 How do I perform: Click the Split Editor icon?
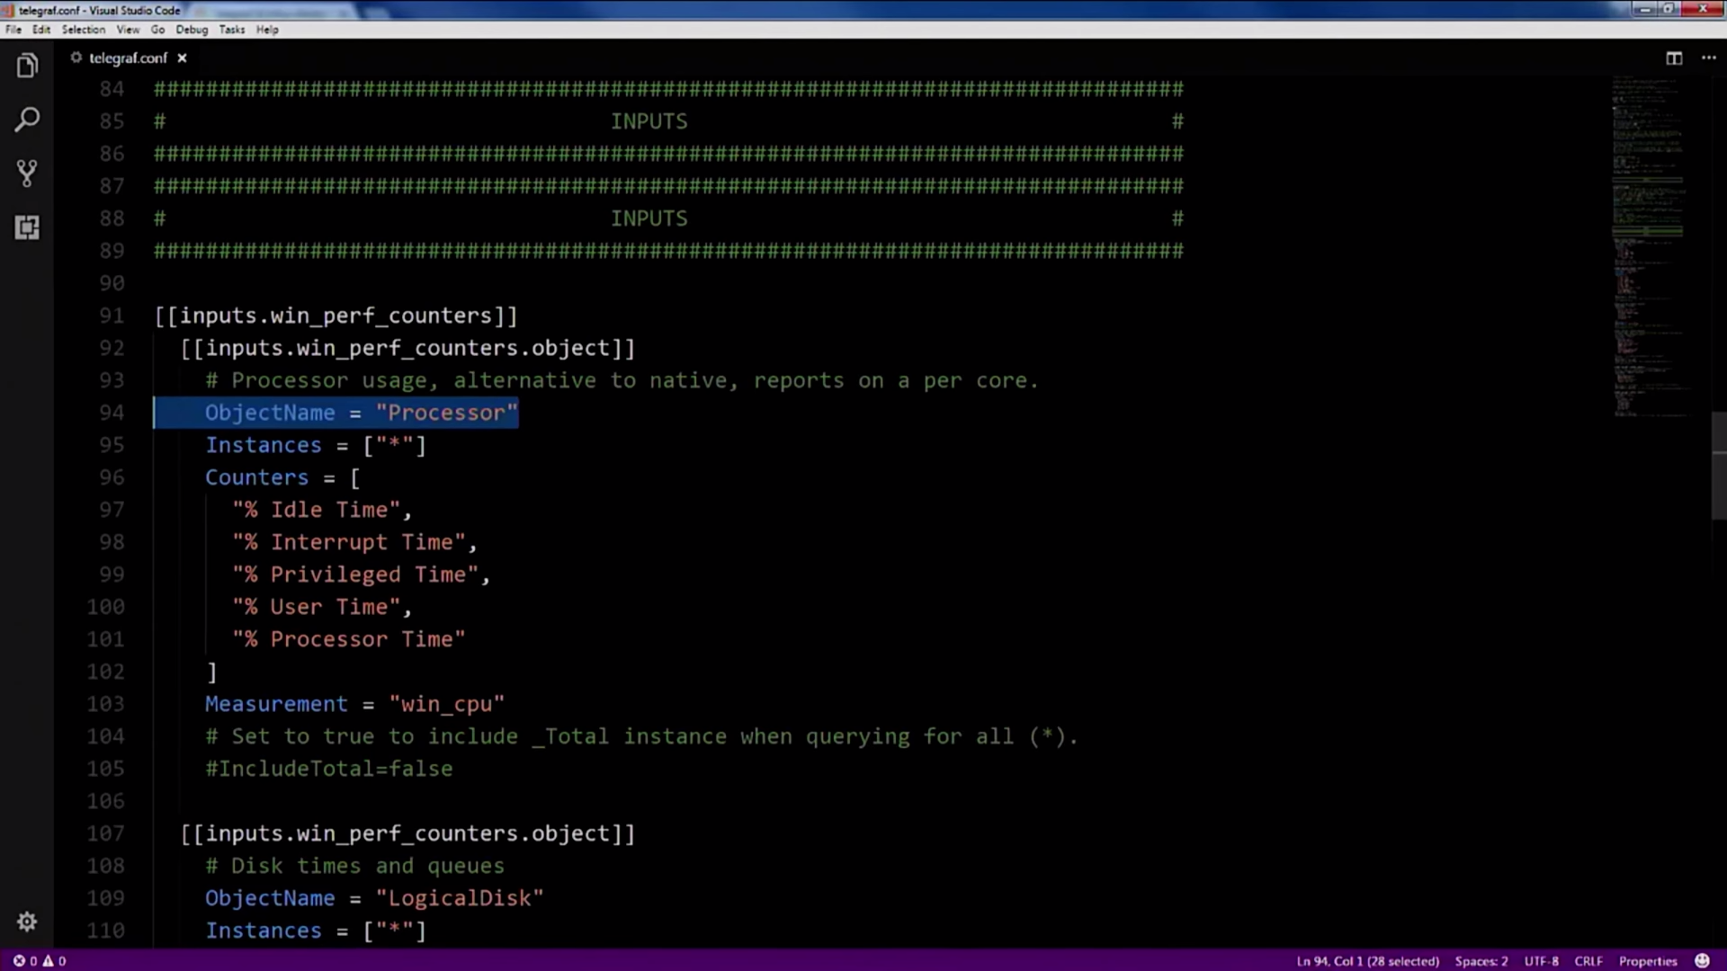point(1674,58)
